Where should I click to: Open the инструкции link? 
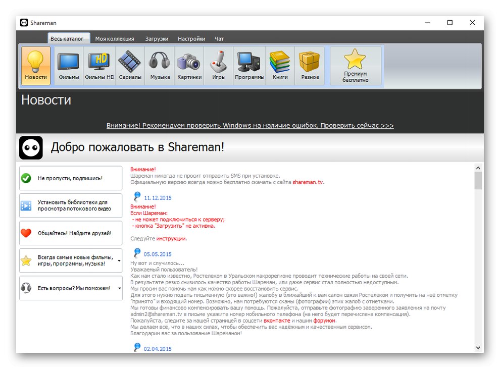[x=171, y=238]
